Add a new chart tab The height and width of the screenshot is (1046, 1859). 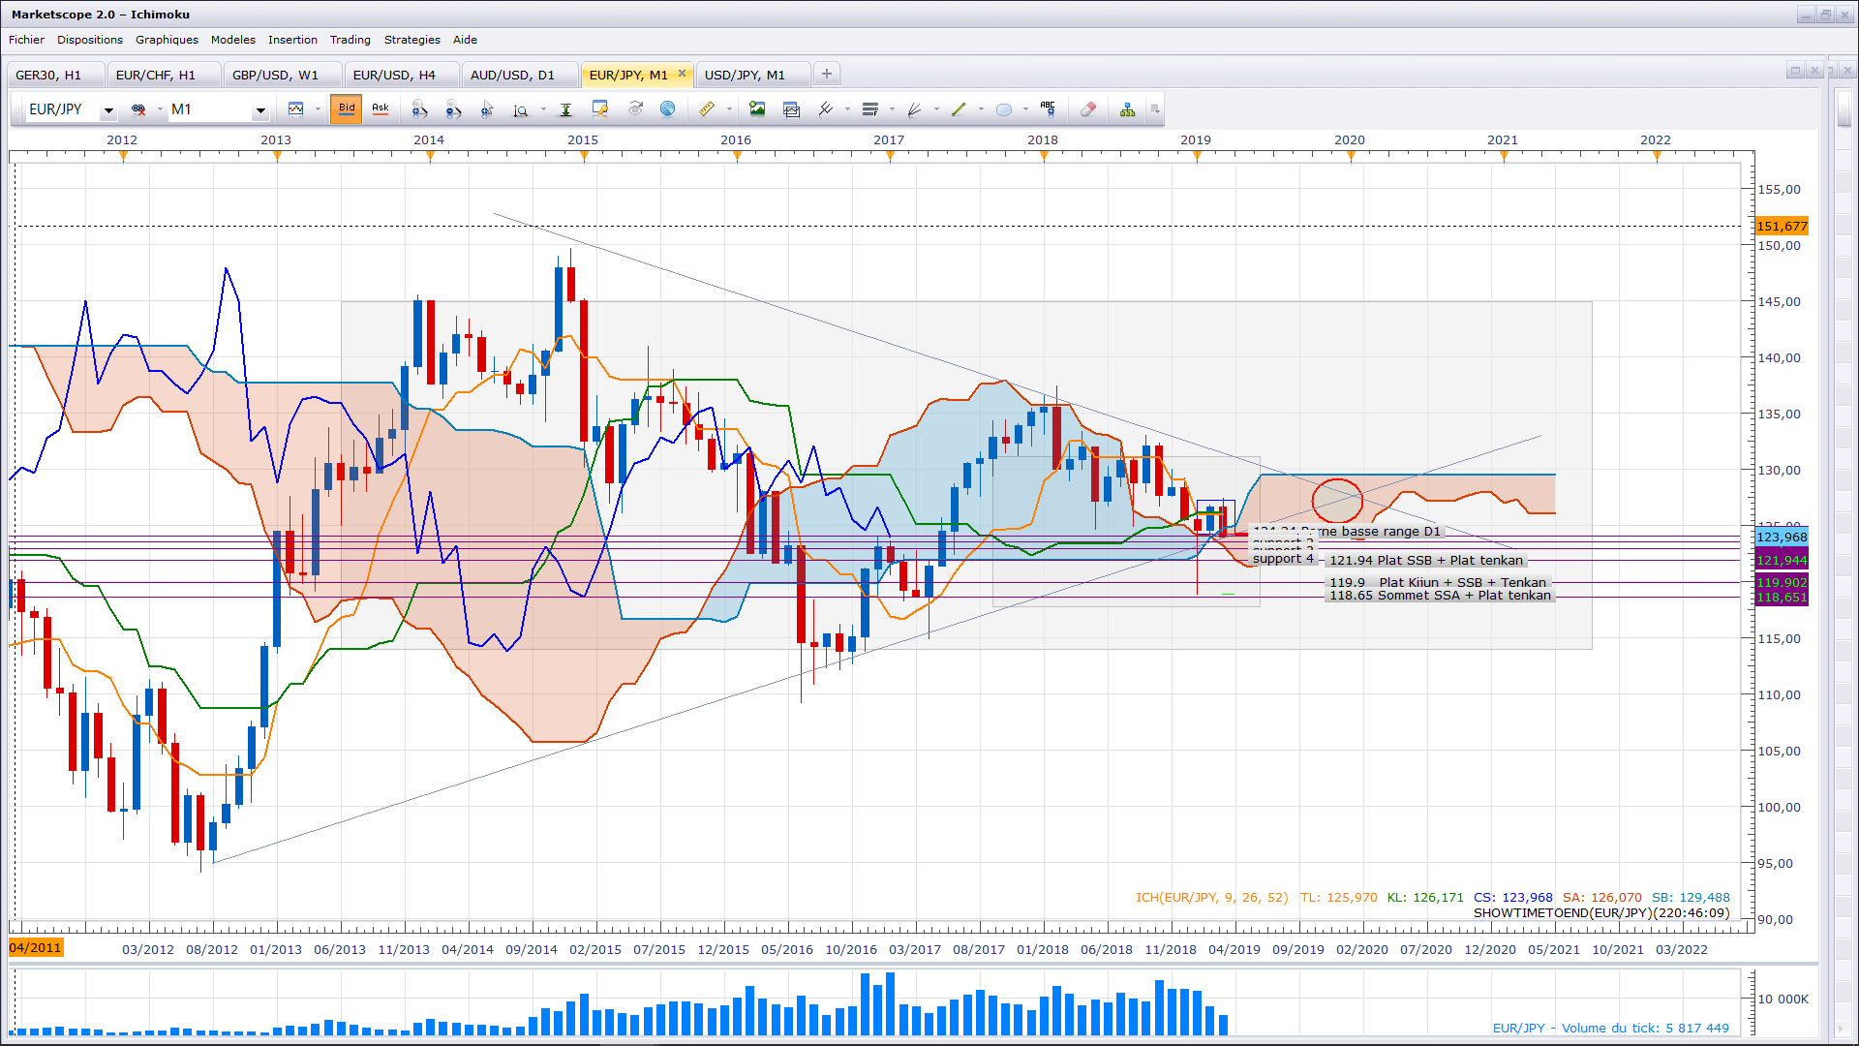click(826, 74)
